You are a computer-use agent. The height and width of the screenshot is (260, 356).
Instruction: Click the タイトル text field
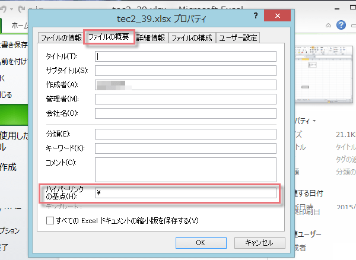(x=186, y=56)
